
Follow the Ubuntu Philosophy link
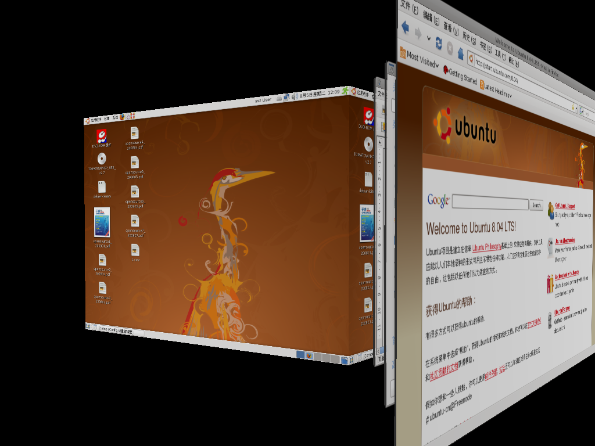click(486, 247)
